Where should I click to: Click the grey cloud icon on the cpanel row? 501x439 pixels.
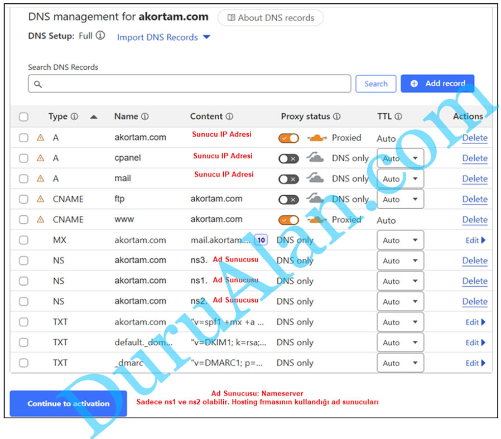(x=315, y=157)
